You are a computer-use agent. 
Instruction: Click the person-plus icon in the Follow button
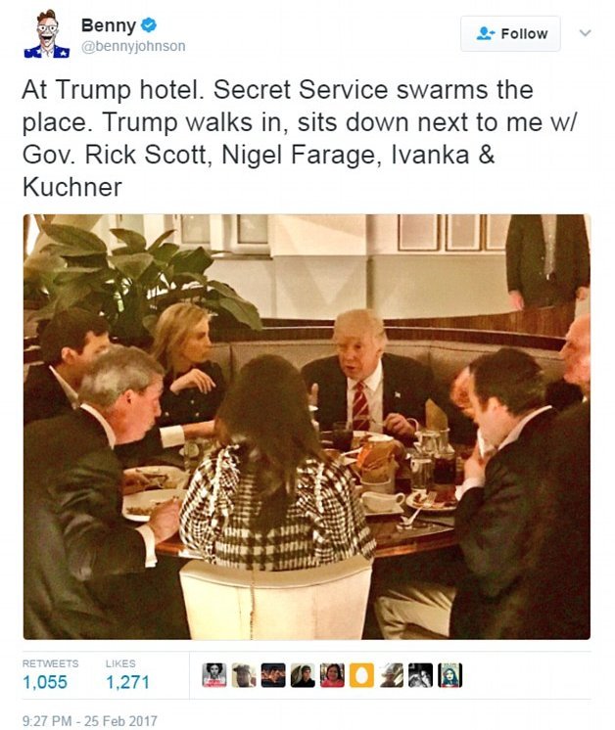[x=486, y=33]
